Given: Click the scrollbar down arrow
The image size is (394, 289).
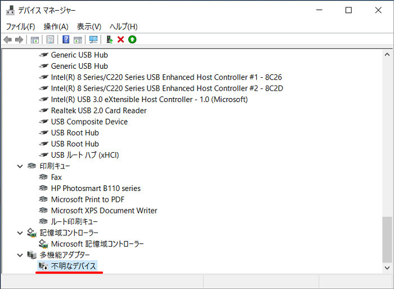Looking at the screenshot, I should [x=387, y=268].
